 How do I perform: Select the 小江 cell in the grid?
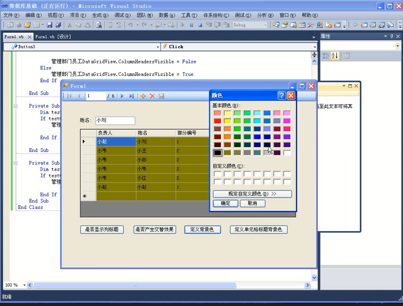coord(156,178)
